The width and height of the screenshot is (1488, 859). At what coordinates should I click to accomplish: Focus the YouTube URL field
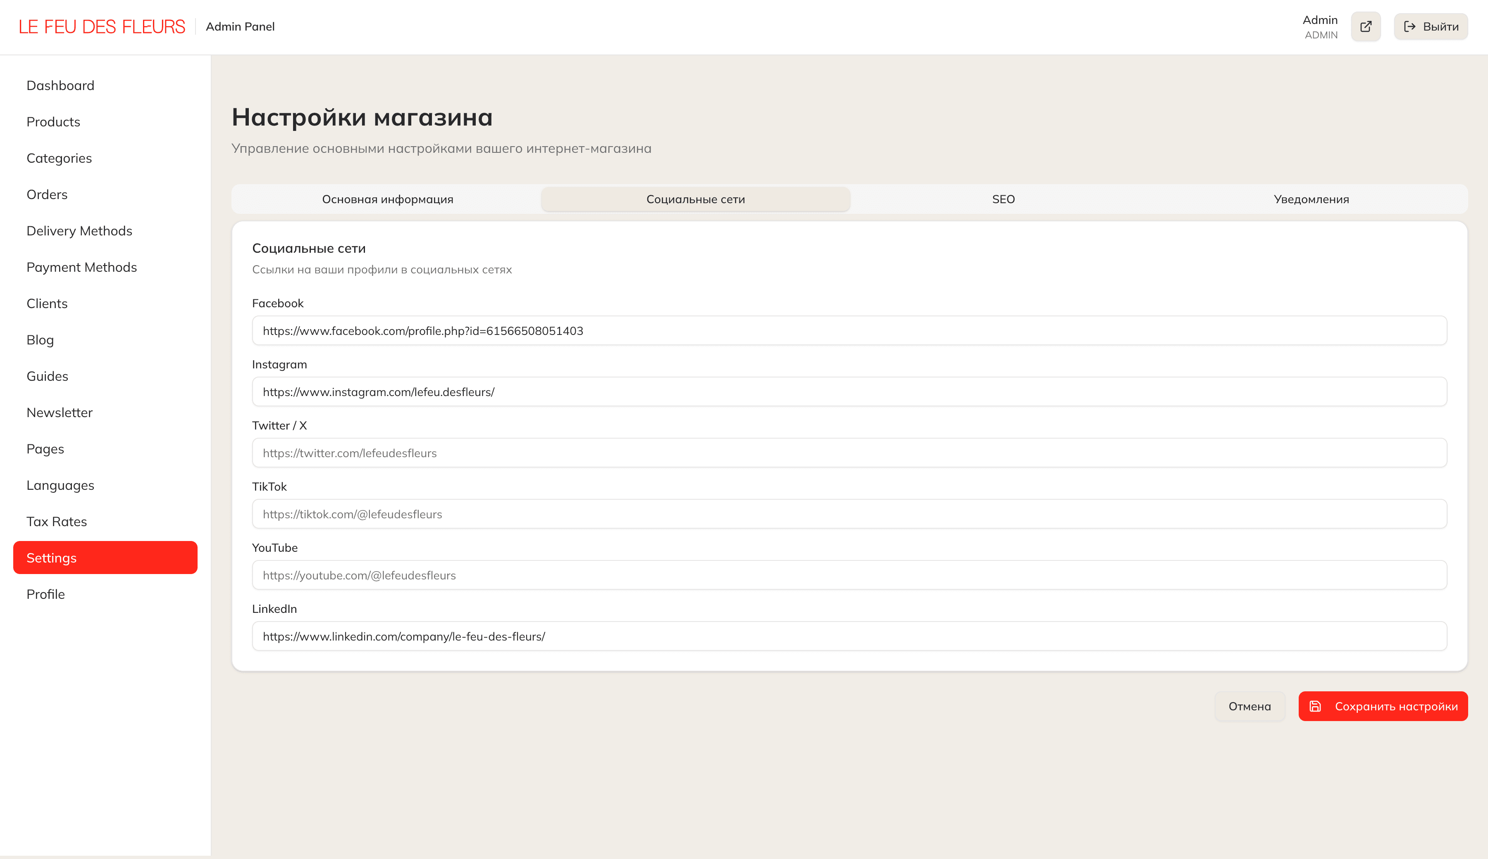pos(849,575)
